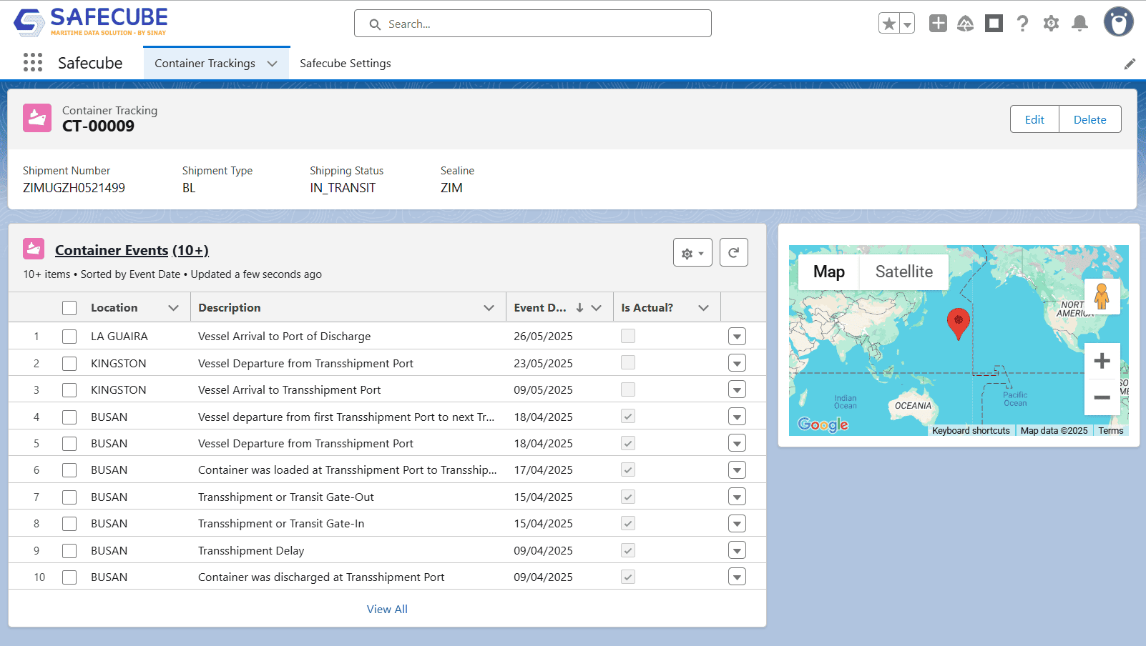The width and height of the screenshot is (1146, 646).
Task: Select row 8 BUSAN checkbox
Action: tap(69, 524)
